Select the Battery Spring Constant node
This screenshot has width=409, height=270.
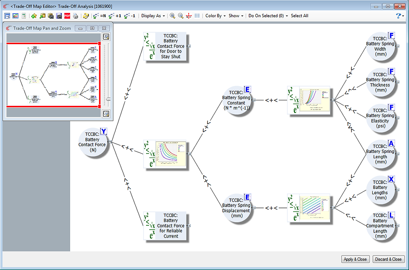[236, 100]
